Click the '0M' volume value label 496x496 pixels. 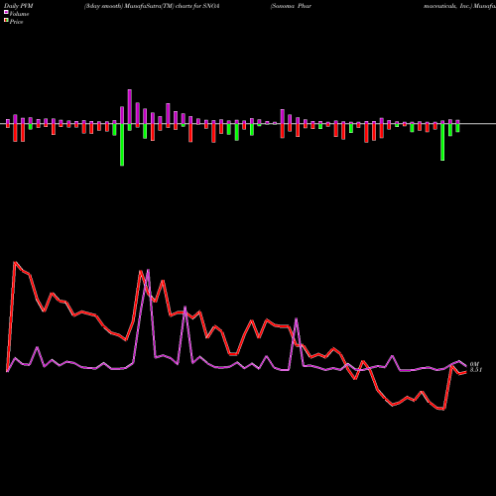(x=474, y=364)
